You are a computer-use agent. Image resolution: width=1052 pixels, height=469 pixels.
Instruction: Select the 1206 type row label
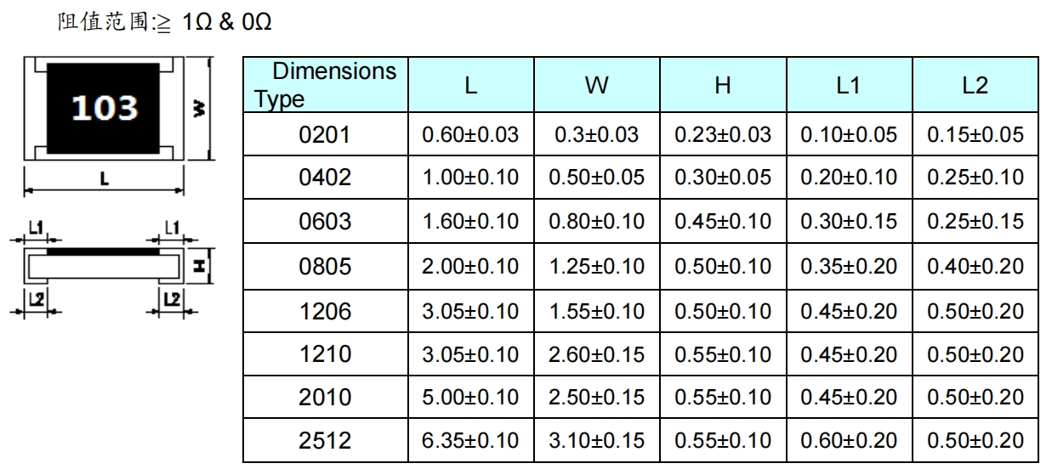click(x=326, y=310)
